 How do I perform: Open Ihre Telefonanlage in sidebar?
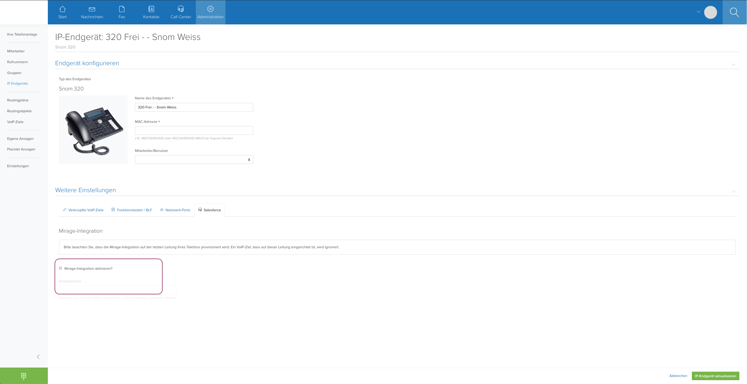pos(22,34)
